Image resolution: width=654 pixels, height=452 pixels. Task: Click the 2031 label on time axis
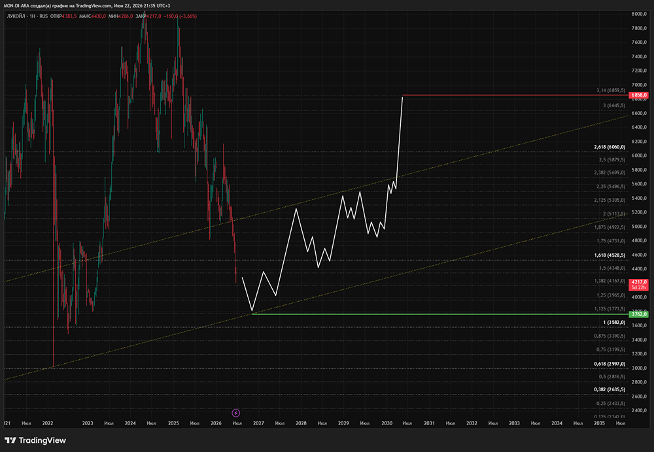[429, 423]
